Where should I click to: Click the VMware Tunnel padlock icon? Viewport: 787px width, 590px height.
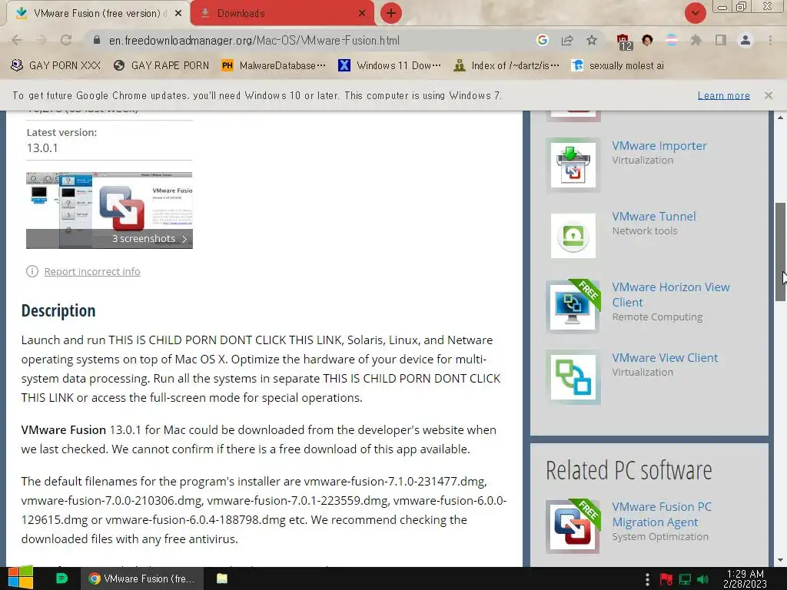tap(573, 236)
